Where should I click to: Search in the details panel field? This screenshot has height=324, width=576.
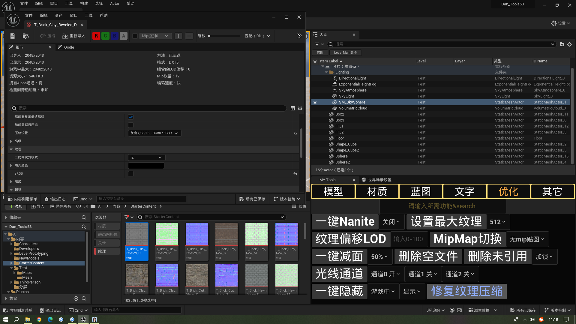pyautogui.click(x=148, y=108)
